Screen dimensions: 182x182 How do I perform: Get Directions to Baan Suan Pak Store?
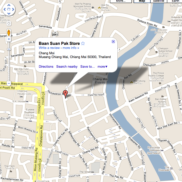(x=46, y=67)
